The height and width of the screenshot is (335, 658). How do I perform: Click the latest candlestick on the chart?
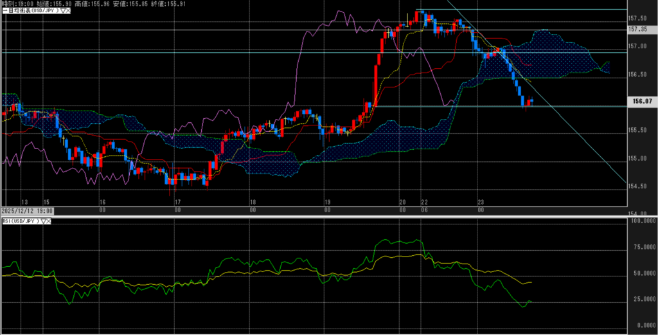531,101
